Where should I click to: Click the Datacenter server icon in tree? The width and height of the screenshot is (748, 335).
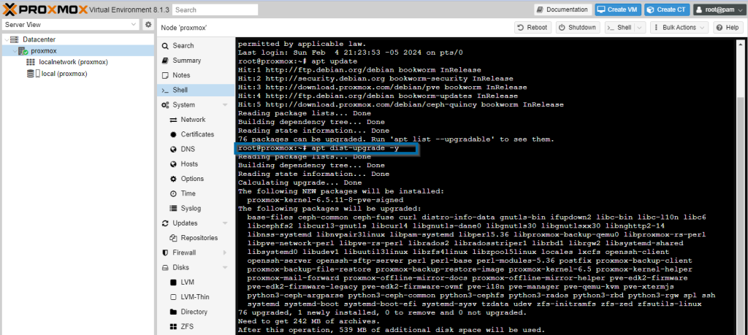(15, 39)
